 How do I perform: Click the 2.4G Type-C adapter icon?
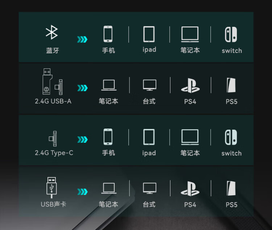pos(53,139)
